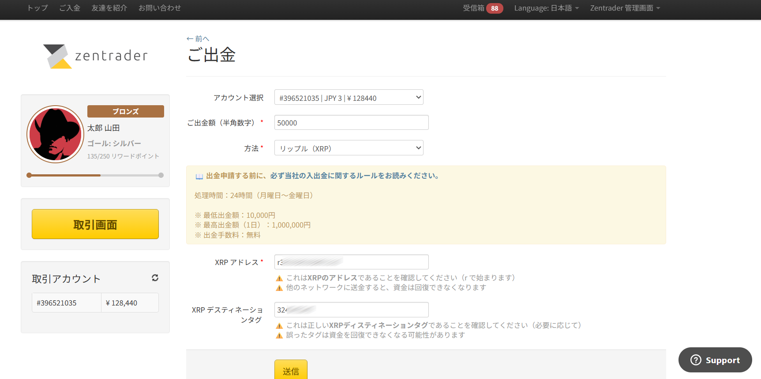Click the 最高出金額 1,000,000円 line

point(253,225)
